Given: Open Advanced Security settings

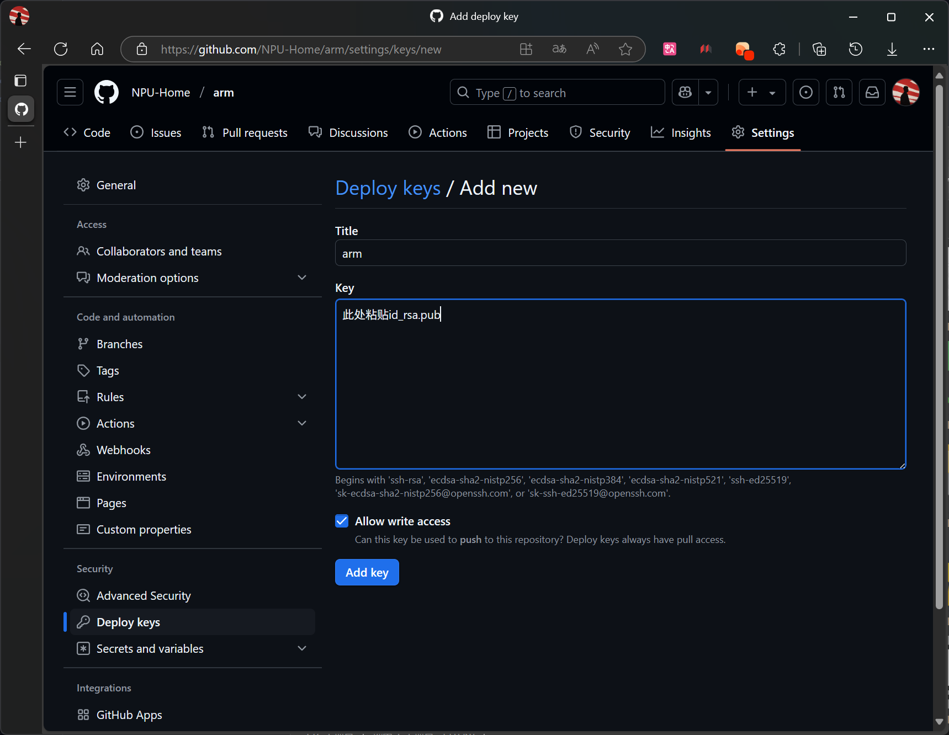Looking at the screenshot, I should 193,596.
